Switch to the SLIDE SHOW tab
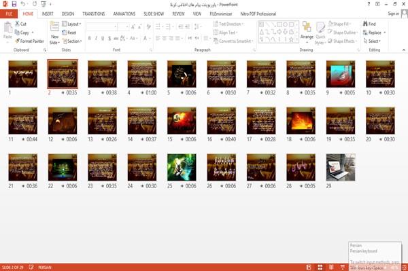408x271 pixels. (154, 14)
